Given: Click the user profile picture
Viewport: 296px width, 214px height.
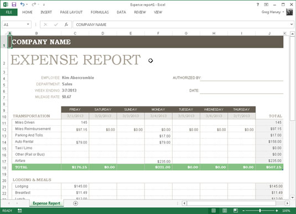Looking at the screenshot, I should click(x=289, y=12).
